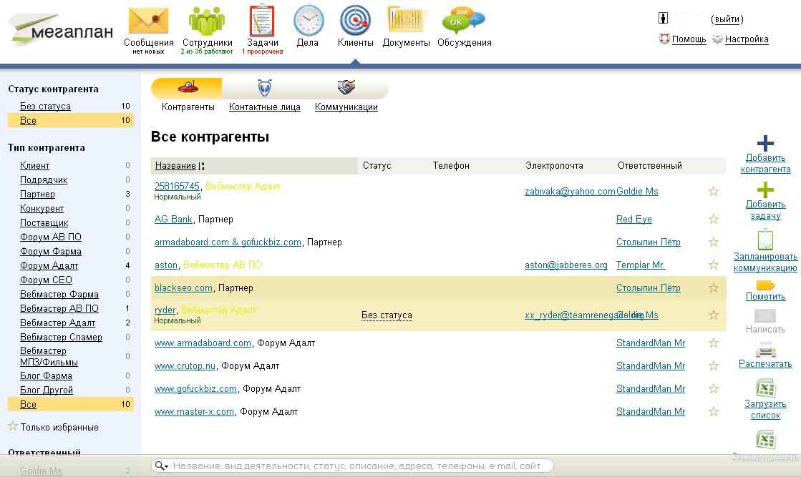The height and width of the screenshot is (477, 801).
Task: Click the user profile icon near выйти
Action: [663, 19]
